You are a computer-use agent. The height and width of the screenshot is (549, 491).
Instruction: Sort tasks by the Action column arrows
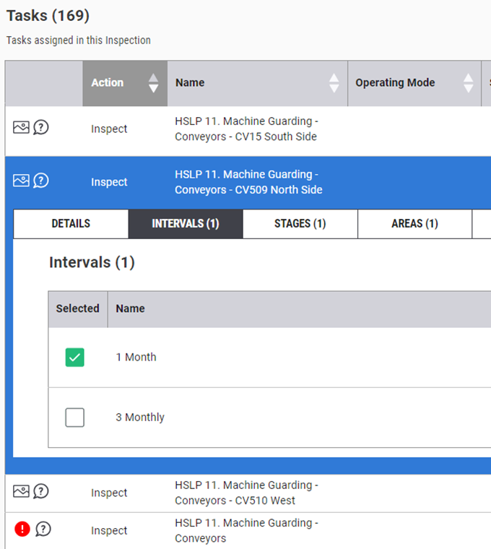153,83
